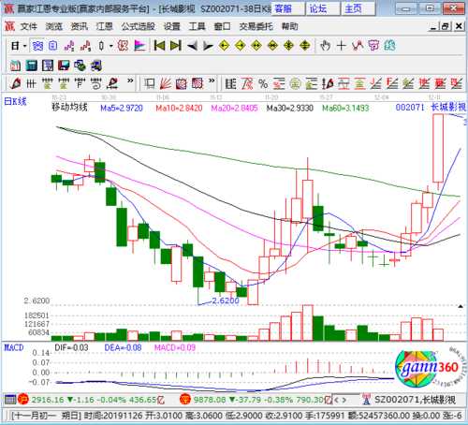Viewport: 468px width, 425px height.
Task: Open the 江恩 menu
Action: pyautogui.click(x=104, y=27)
